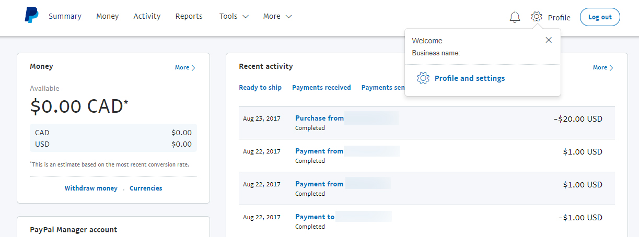Select the Payments received filter

(x=321, y=88)
